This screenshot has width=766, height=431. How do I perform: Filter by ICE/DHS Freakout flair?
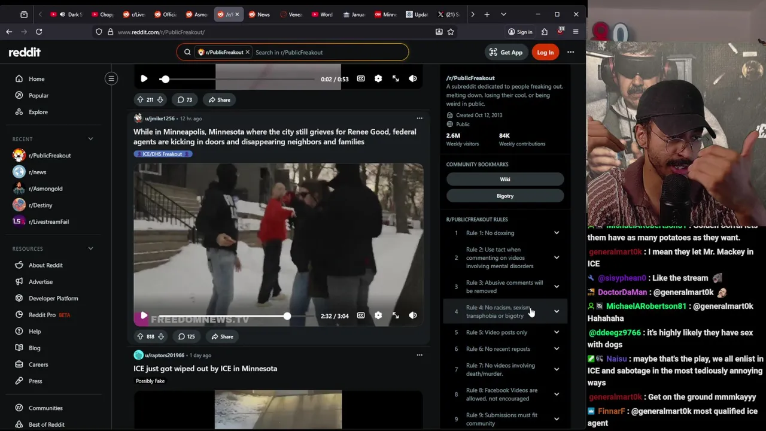(x=163, y=154)
